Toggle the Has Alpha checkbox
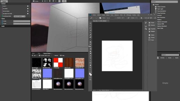This screenshot has height=101, width=180. (x=28, y=9)
